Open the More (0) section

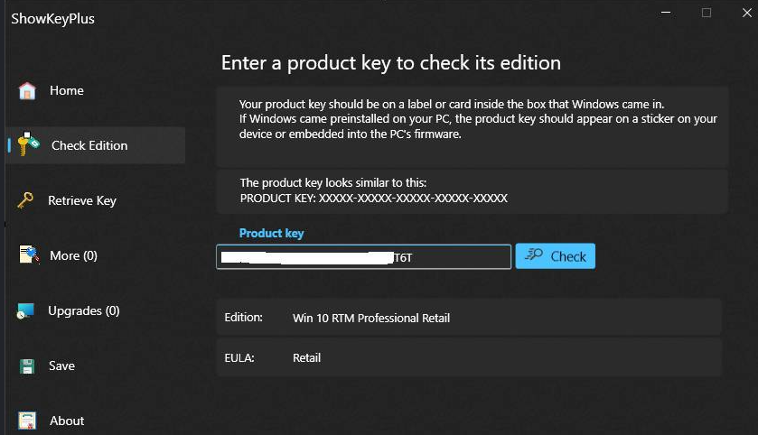point(73,255)
